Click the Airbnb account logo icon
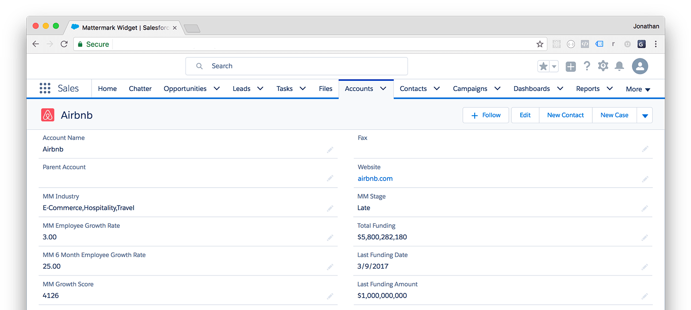This screenshot has height=310, width=691. 48,115
